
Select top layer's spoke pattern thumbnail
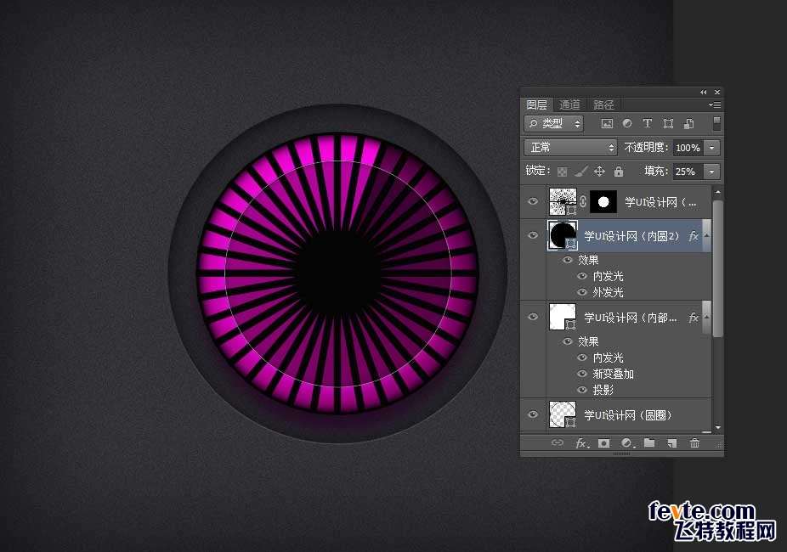(563, 201)
